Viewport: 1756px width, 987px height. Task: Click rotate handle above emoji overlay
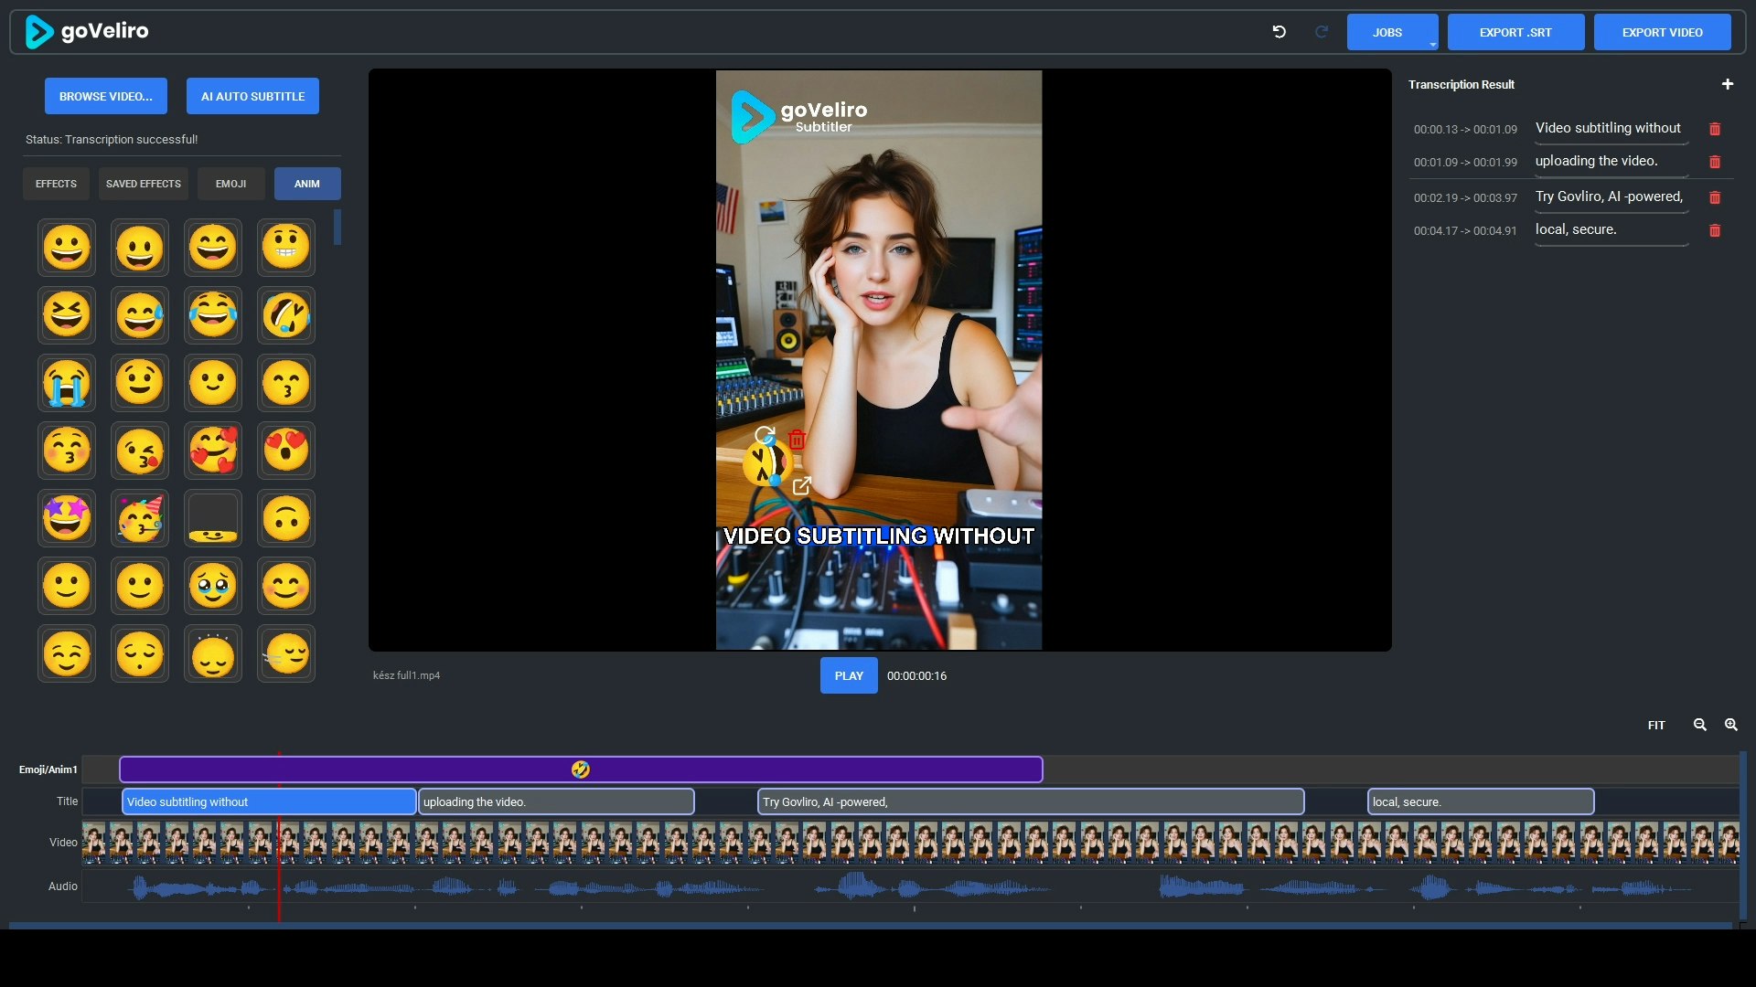pyautogui.click(x=765, y=435)
